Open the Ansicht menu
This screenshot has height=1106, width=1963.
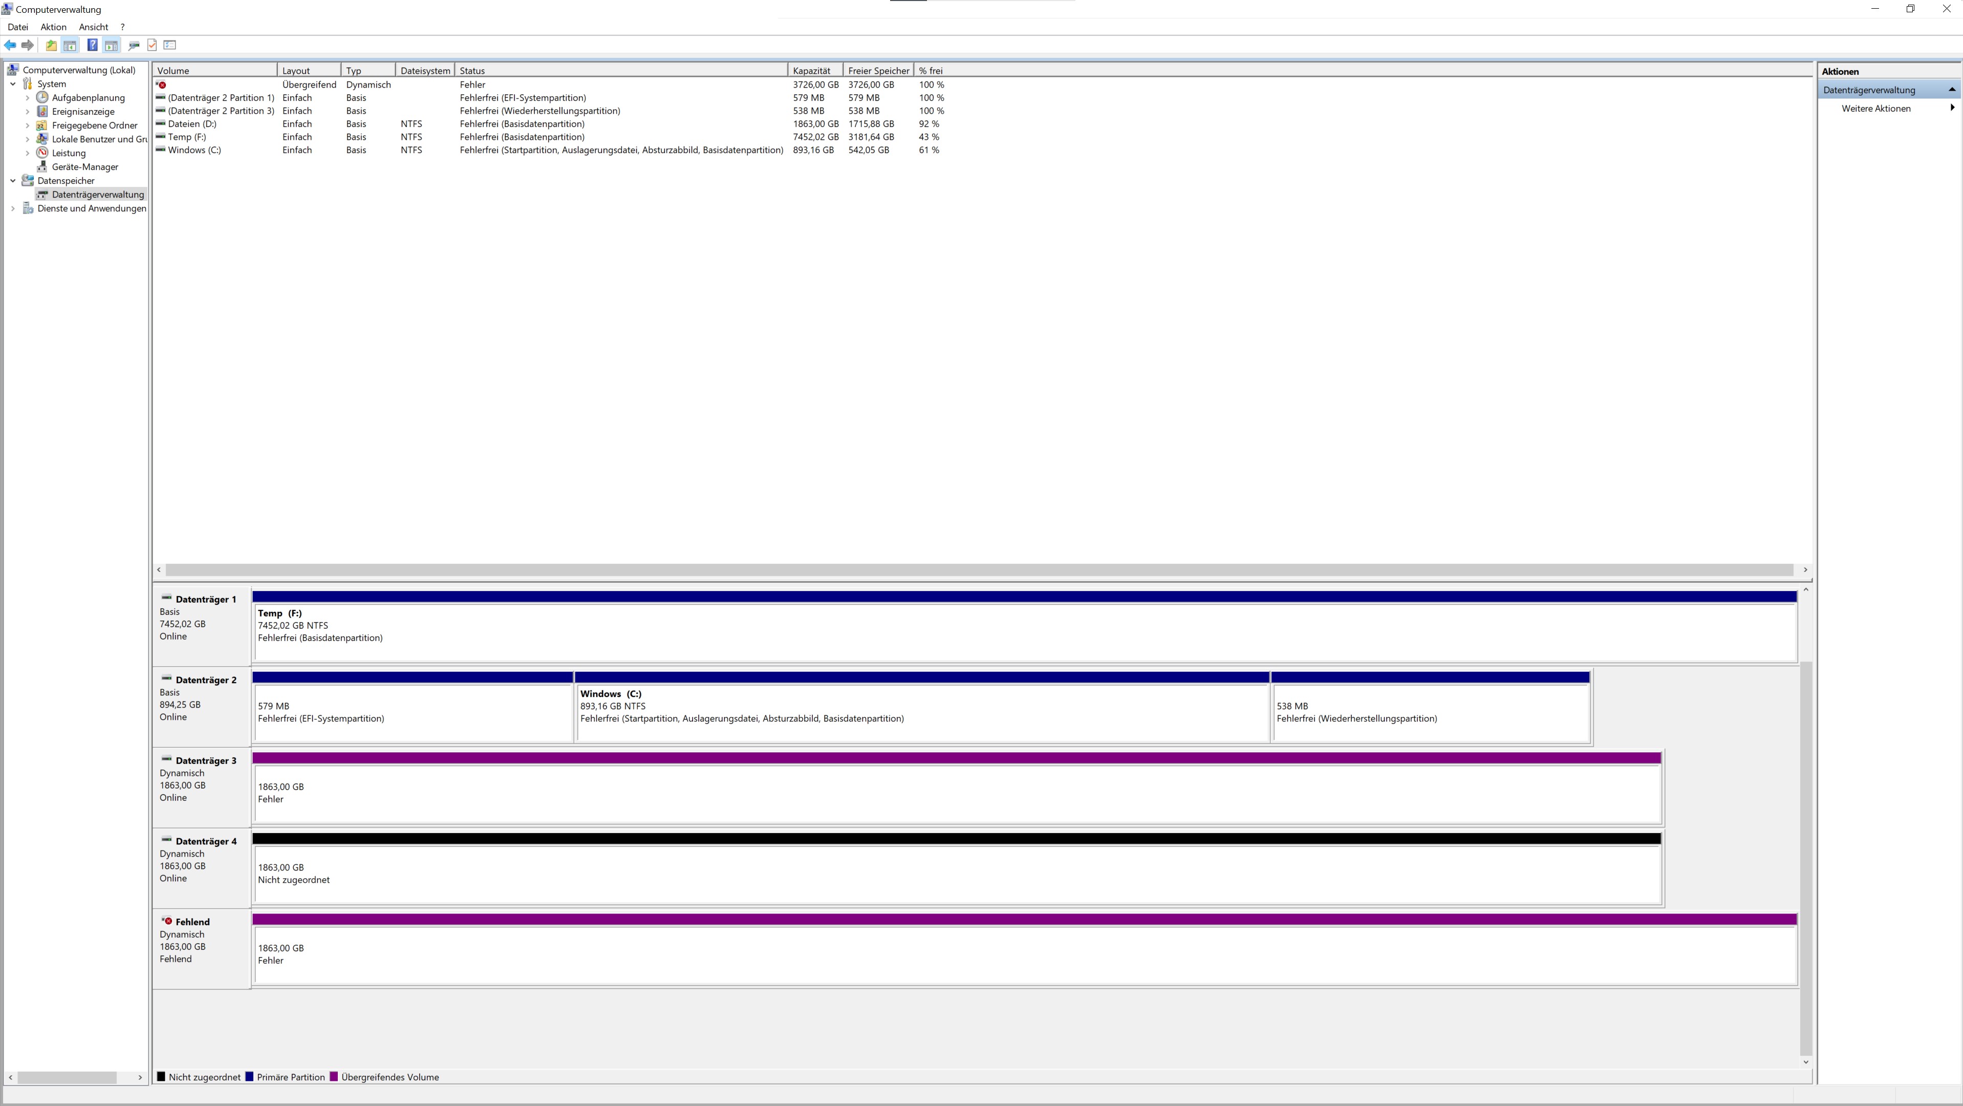coord(94,27)
